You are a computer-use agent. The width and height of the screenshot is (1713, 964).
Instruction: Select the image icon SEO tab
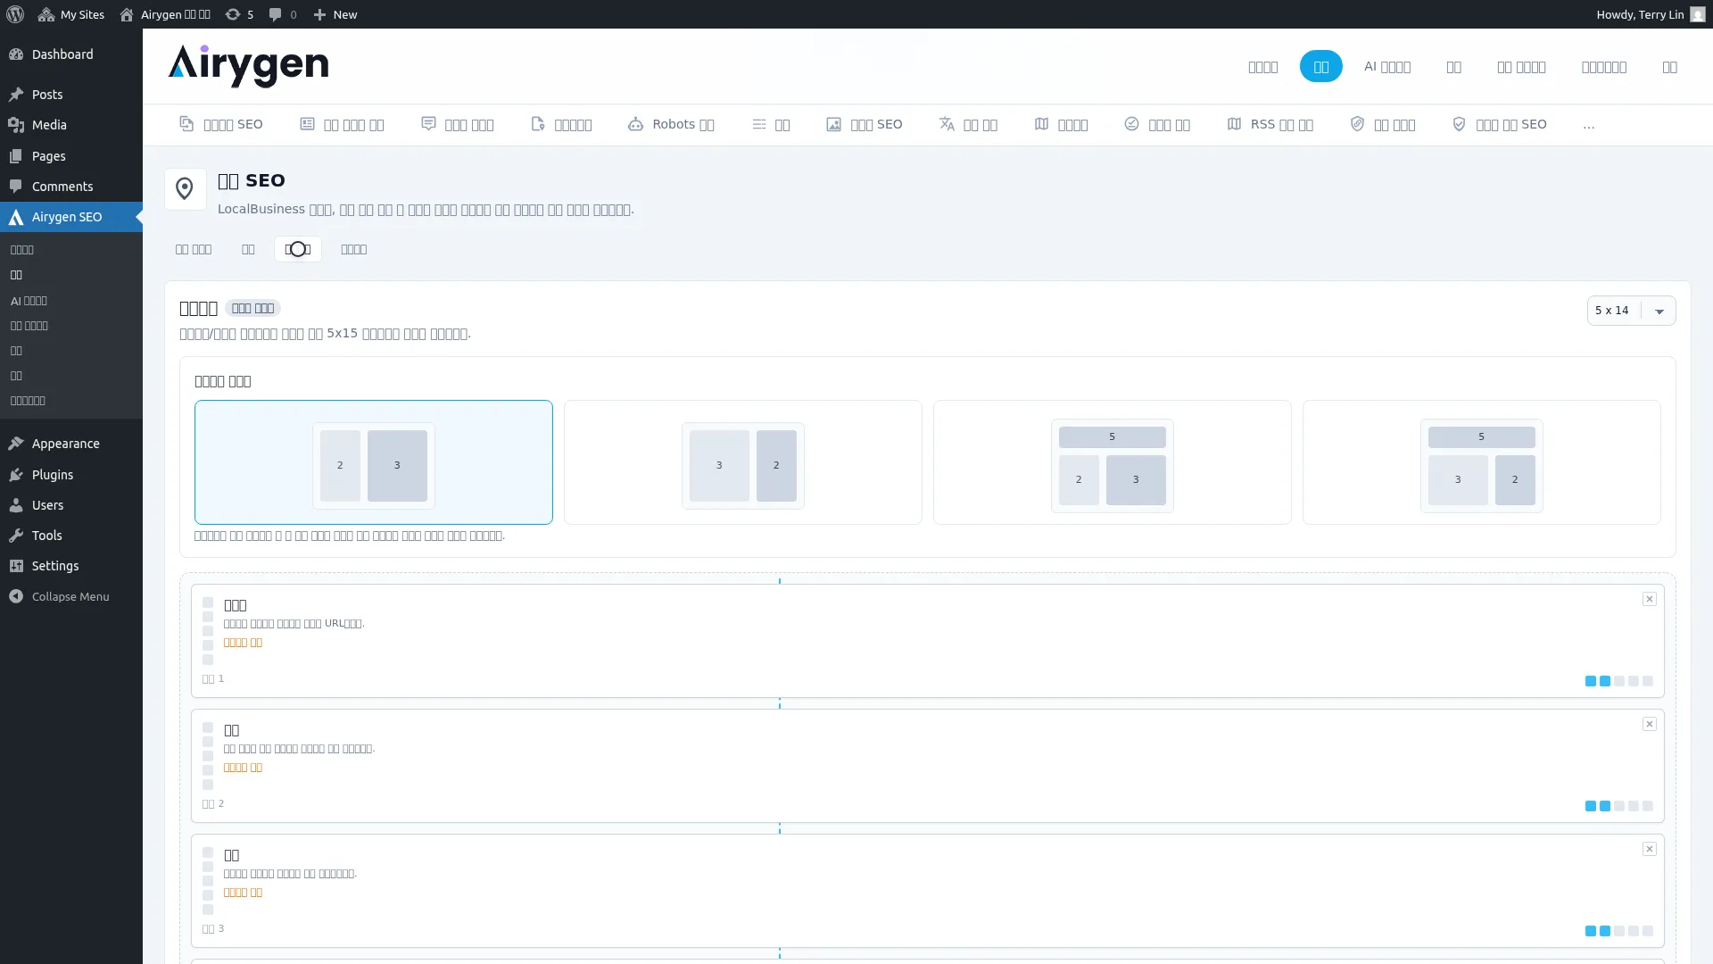864,124
